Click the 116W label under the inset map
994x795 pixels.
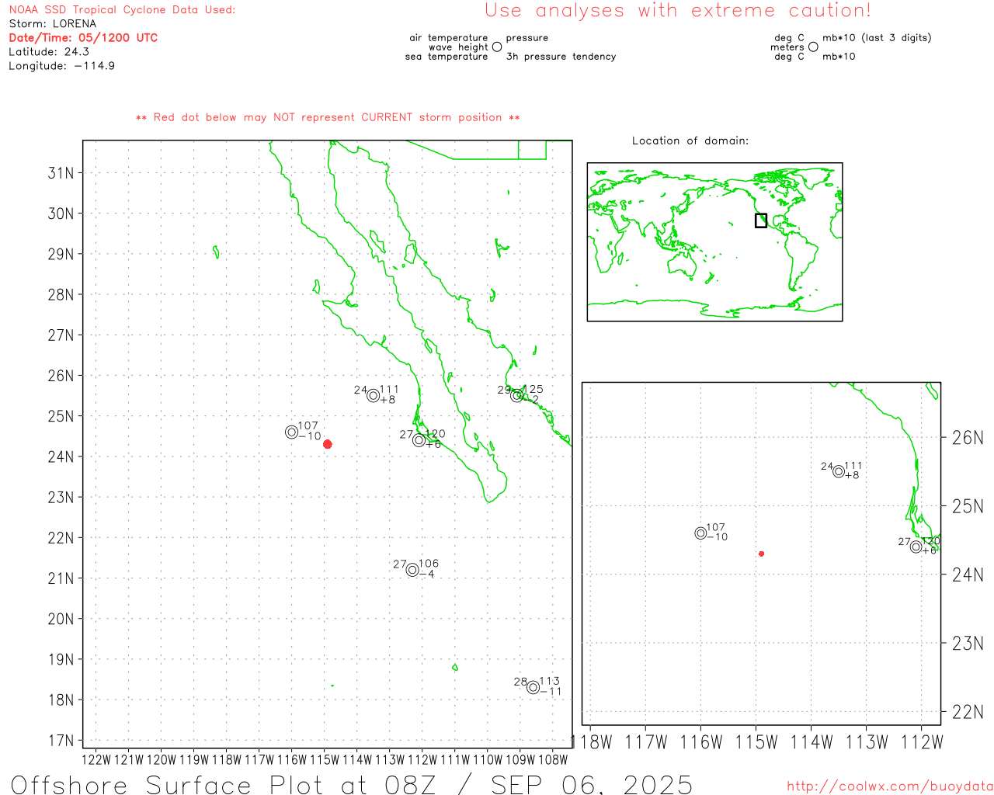(701, 742)
